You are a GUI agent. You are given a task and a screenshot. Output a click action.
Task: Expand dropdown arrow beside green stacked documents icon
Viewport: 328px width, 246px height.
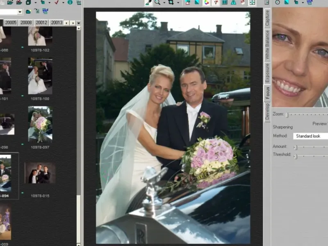[x=49, y=3]
